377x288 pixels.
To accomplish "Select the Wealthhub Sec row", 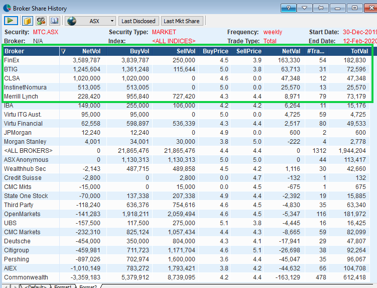I will 187,169.
